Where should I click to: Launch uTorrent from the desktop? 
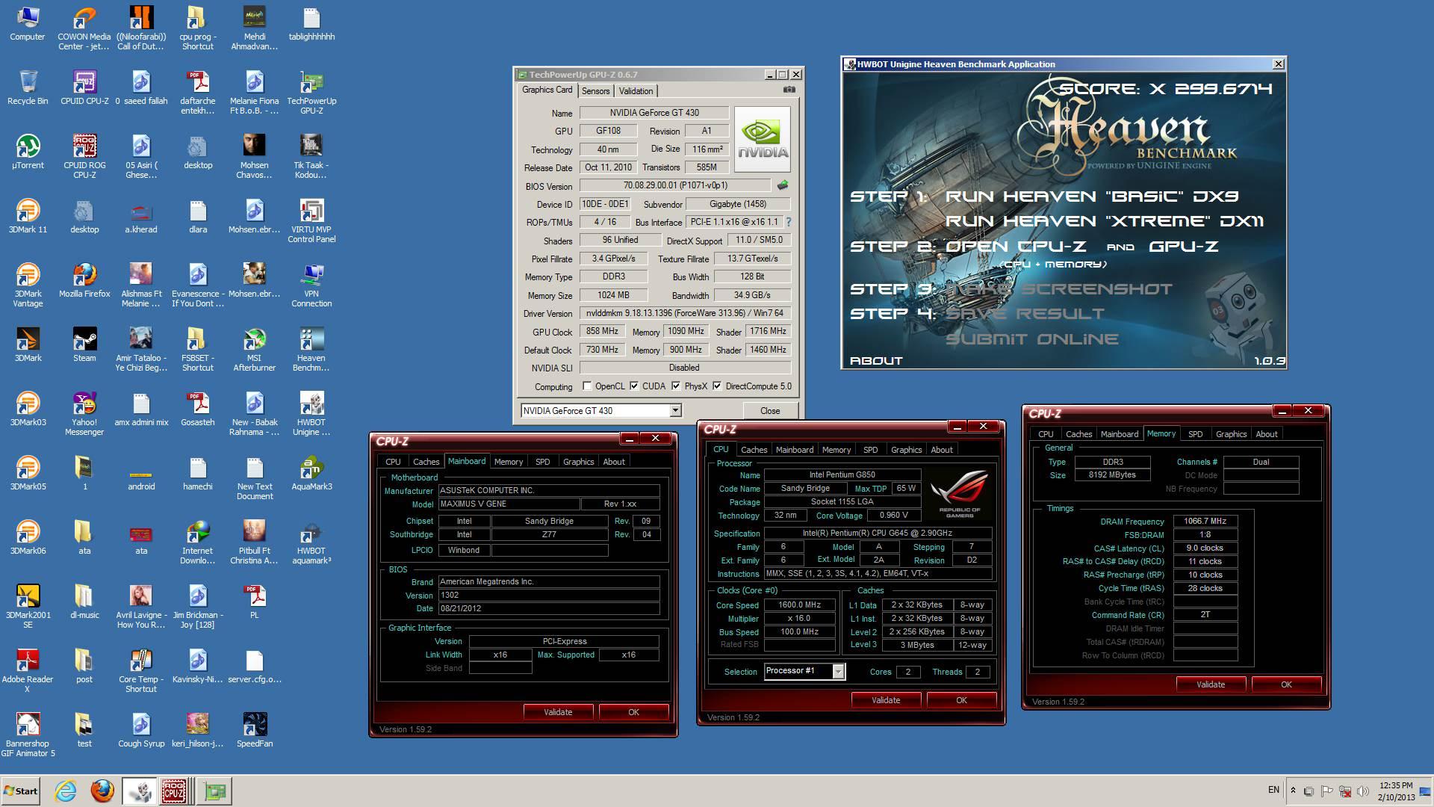tap(28, 152)
